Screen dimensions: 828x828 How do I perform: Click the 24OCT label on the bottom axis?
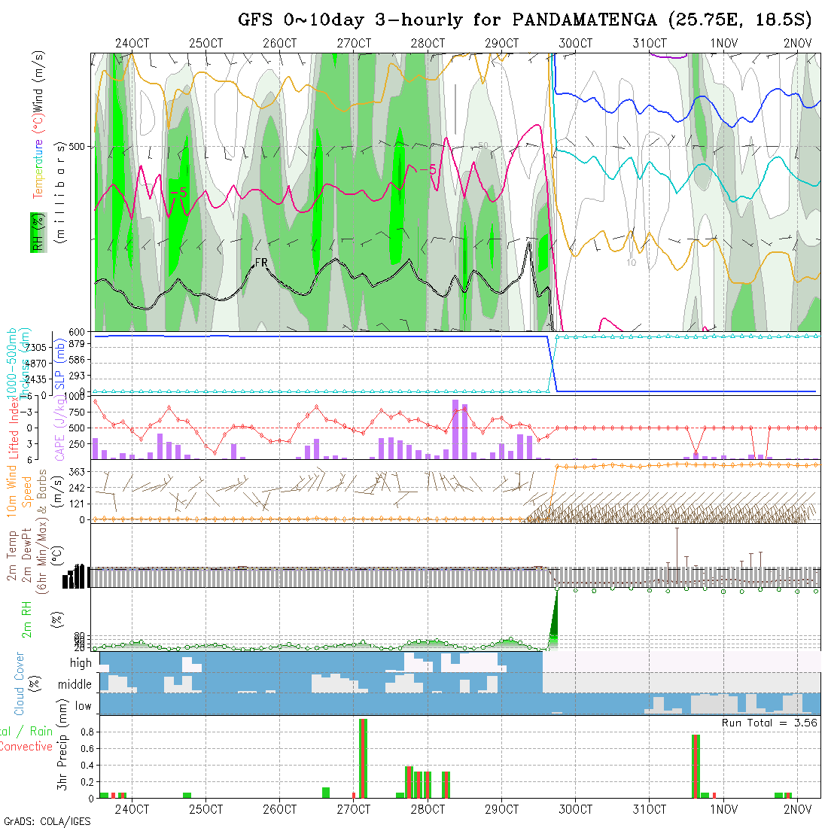point(132,809)
